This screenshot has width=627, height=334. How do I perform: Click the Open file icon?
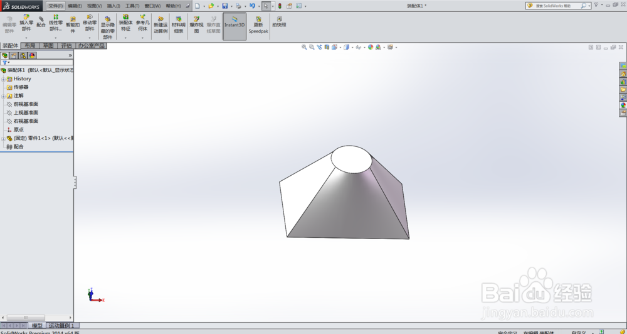[211, 6]
